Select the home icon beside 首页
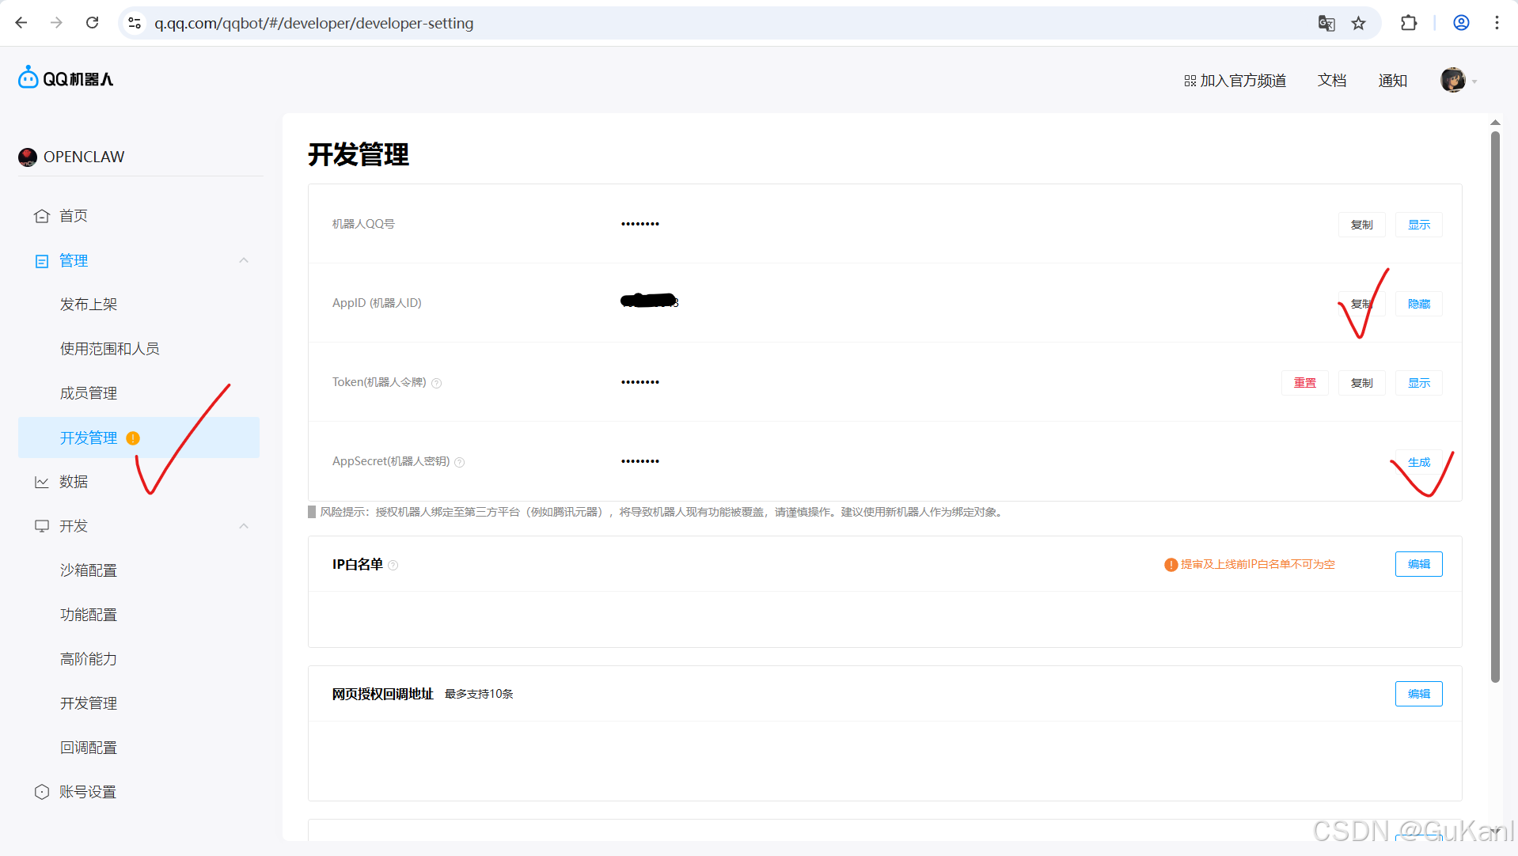The height and width of the screenshot is (856, 1518). 41,215
